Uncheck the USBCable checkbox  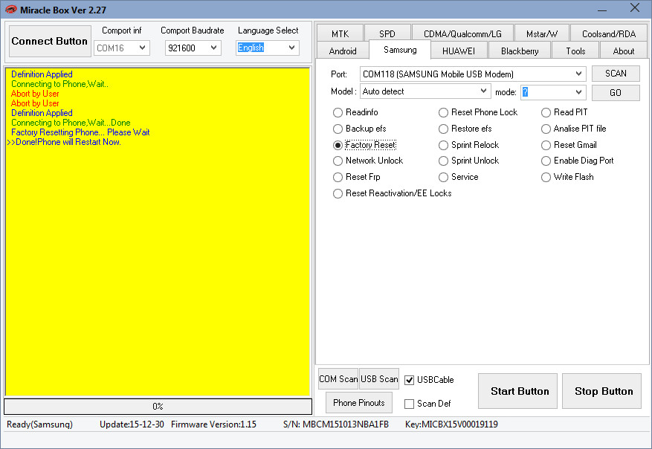pyautogui.click(x=409, y=380)
